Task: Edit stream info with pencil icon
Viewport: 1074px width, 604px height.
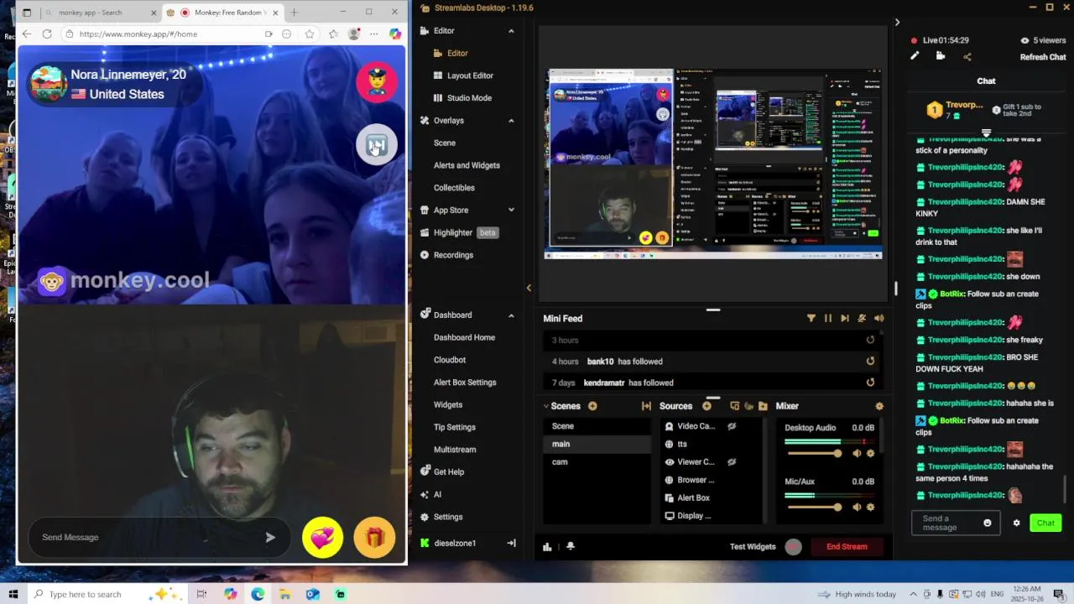Action: (915, 56)
